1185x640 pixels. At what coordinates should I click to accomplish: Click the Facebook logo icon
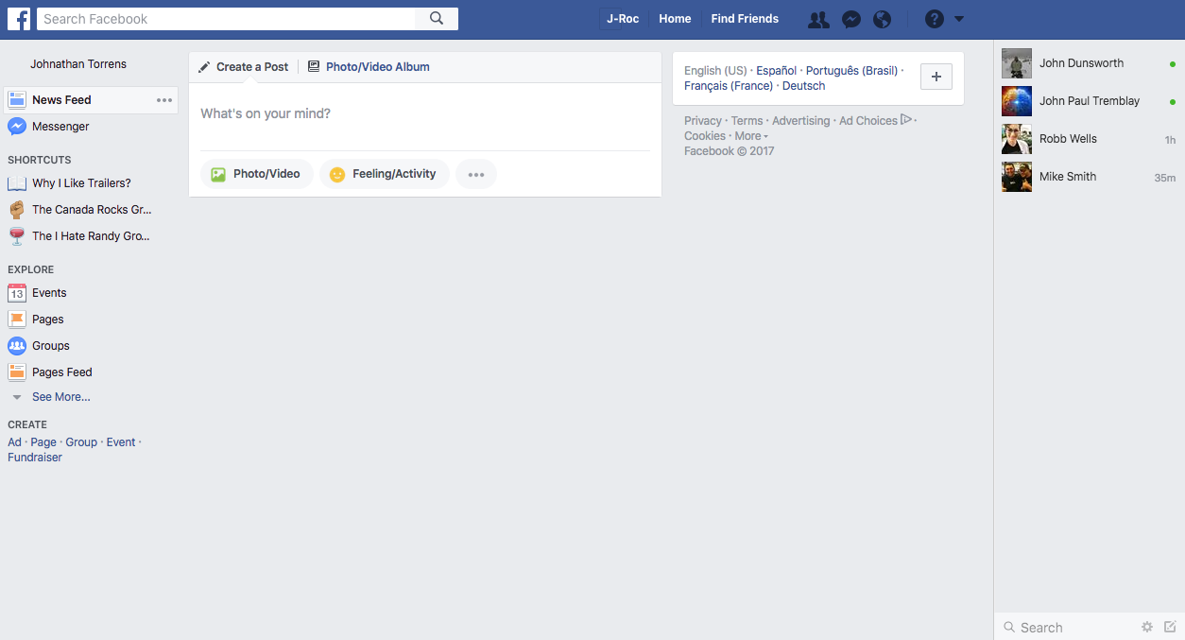point(19,19)
